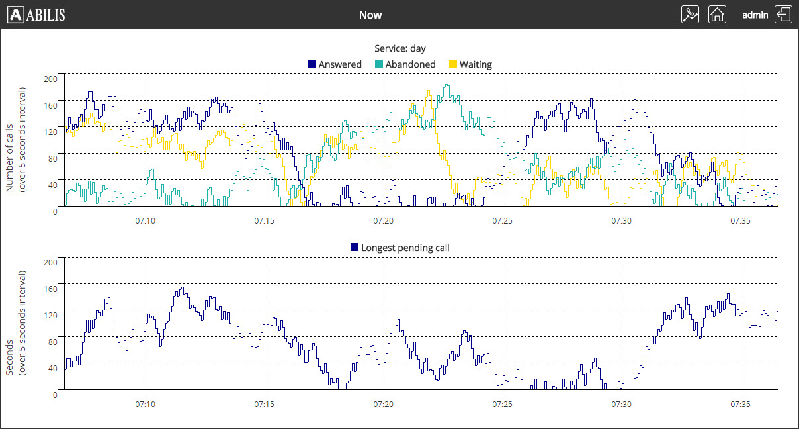Image resolution: width=799 pixels, height=429 pixels.
Task: Go to the Home page icon
Action: (x=717, y=15)
